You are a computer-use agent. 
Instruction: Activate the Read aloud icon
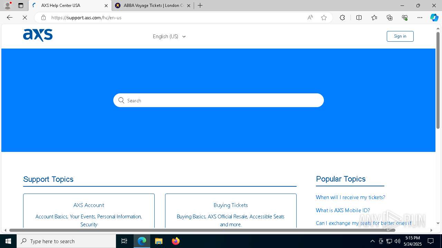(x=310, y=18)
